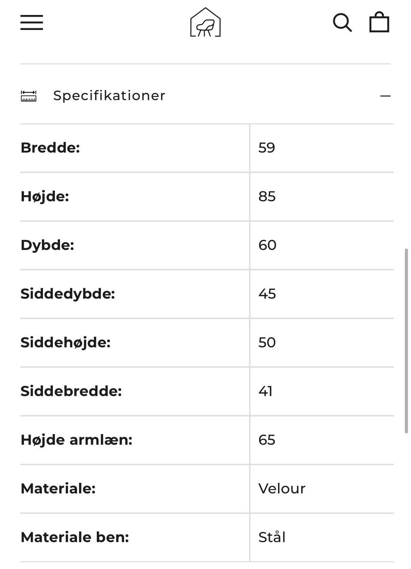Click the Dybde value 60
411x569 pixels.
click(x=267, y=245)
